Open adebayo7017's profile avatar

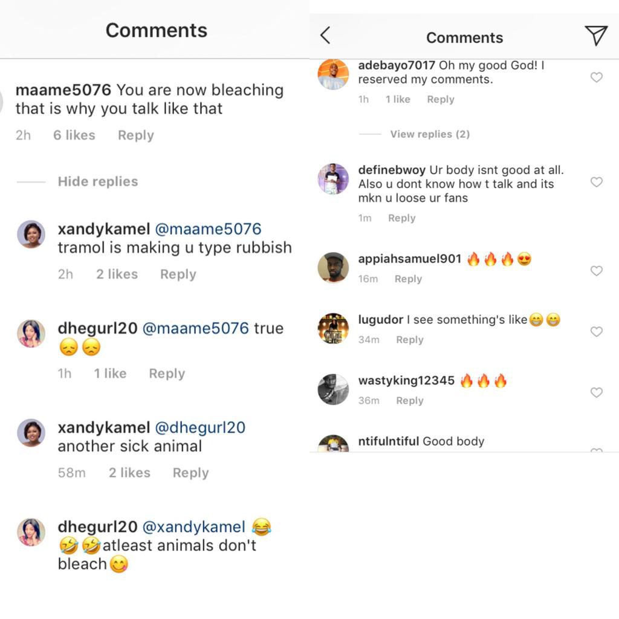(333, 74)
